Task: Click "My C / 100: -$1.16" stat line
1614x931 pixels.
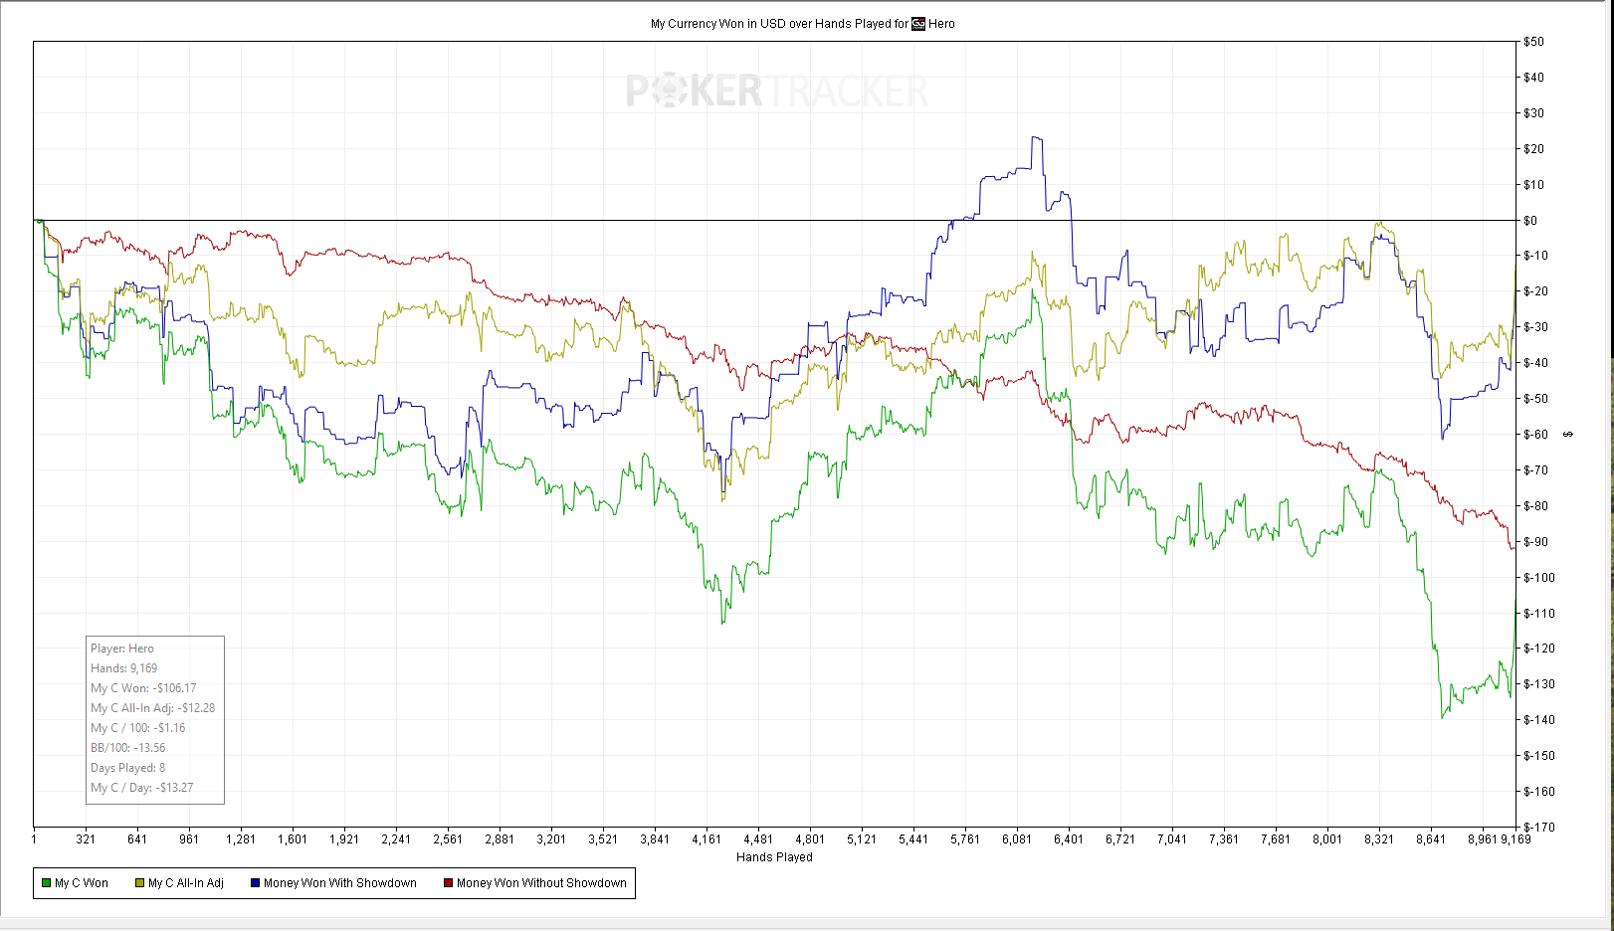Action: (138, 728)
